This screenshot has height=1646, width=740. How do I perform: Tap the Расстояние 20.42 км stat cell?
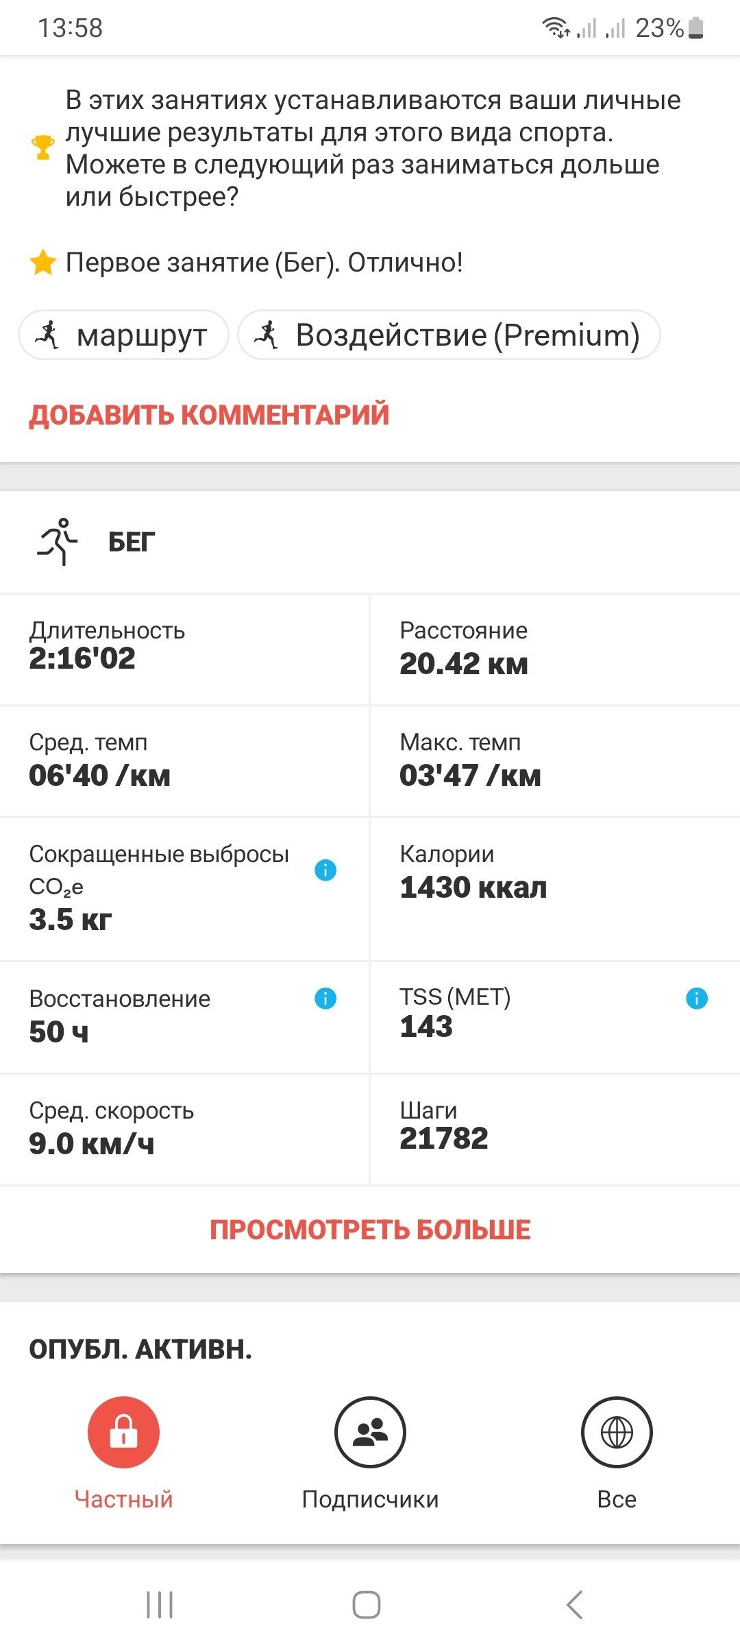[555, 649]
